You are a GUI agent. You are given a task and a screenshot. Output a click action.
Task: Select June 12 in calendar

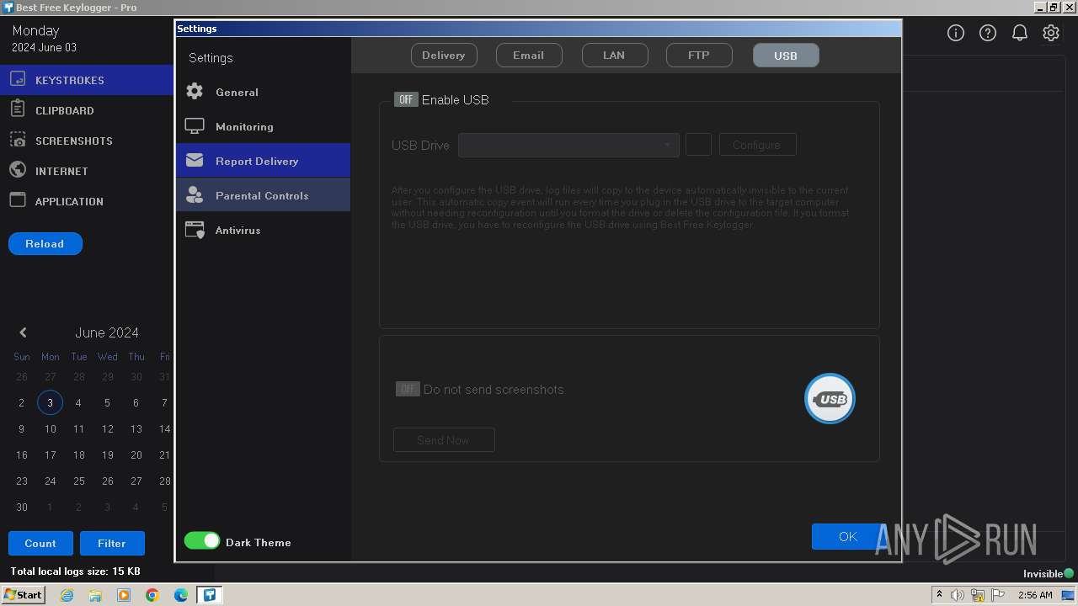(107, 428)
